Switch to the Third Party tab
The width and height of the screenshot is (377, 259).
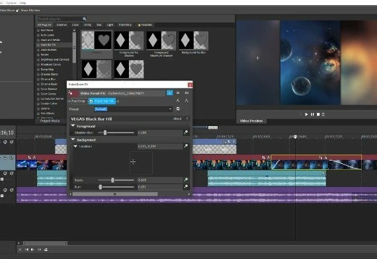point(125,24)
